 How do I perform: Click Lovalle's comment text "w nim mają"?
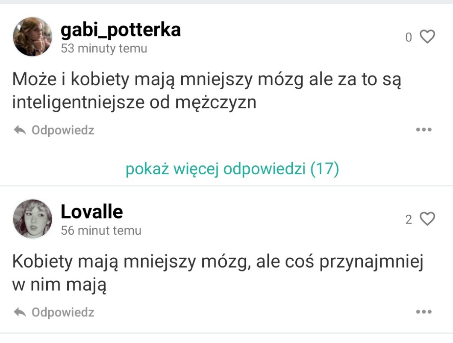[x=59, y=285]
